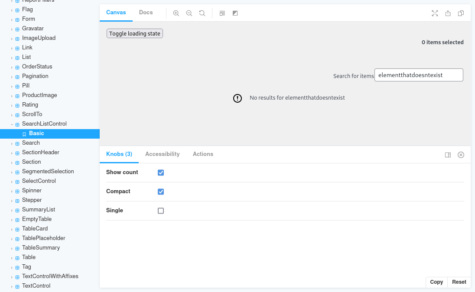This screenshot has height=292, width=475.
Task: Open canvas in new tab via share icon
Action: coord(448,13)
